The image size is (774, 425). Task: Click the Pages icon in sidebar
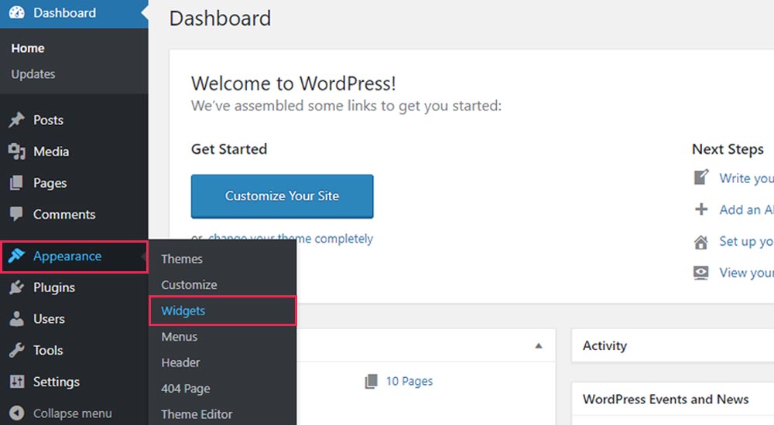tap(16, 183)
